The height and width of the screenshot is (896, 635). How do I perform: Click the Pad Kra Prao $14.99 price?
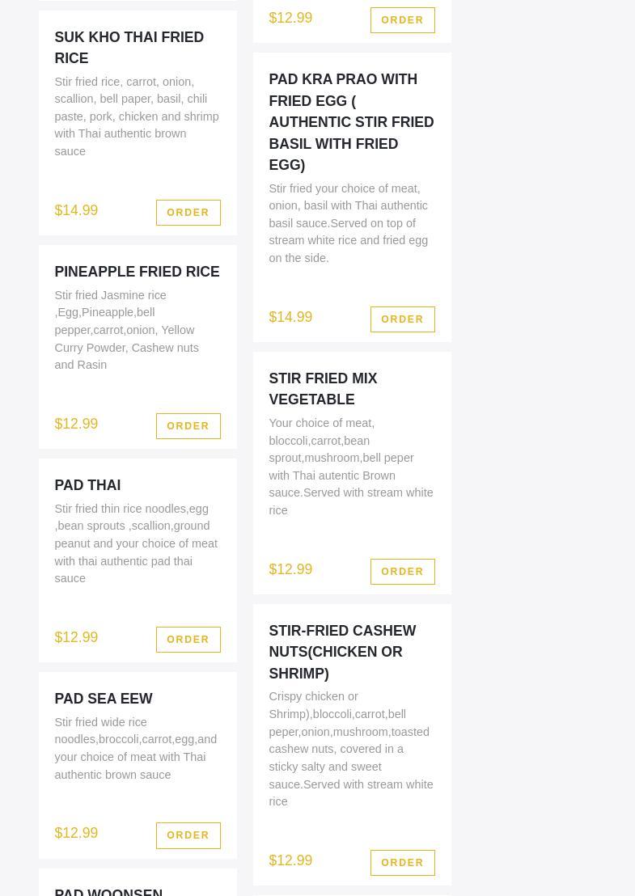click(x=290, y=317)
